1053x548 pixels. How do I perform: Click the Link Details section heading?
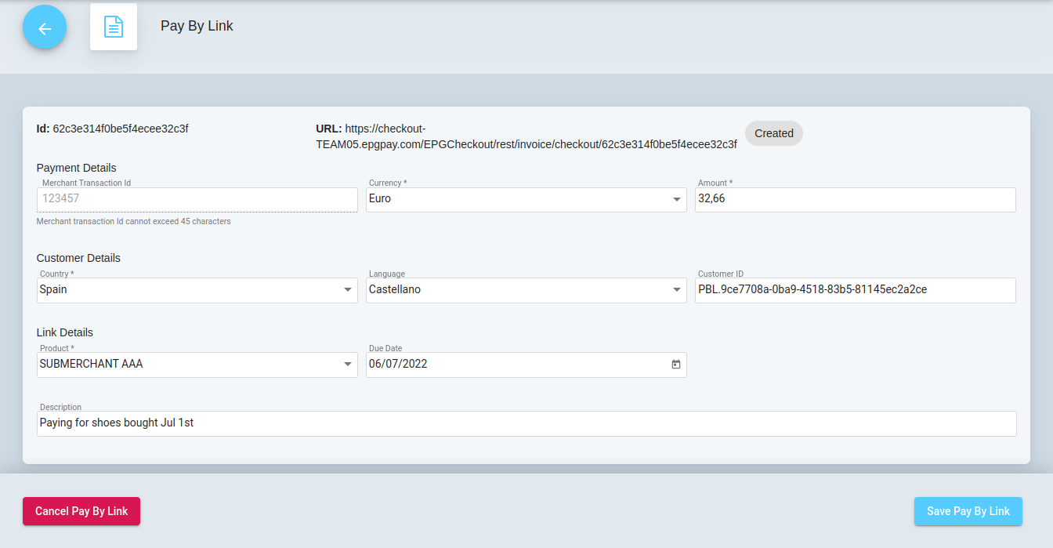64,332
